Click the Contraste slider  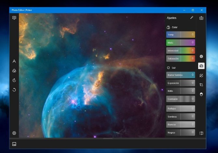(x=181, y=99)
